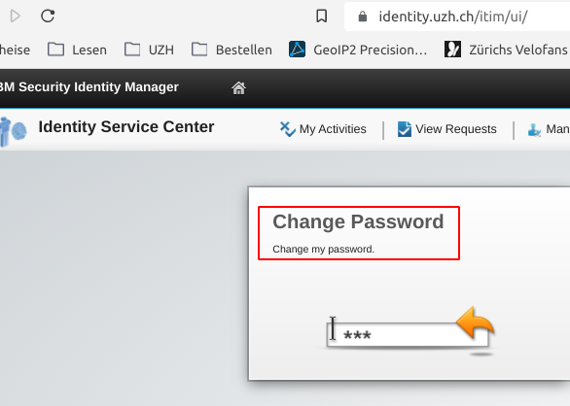
Task: Expand the Bestellen bookmarks folder
Action: (x=232, y=50)
